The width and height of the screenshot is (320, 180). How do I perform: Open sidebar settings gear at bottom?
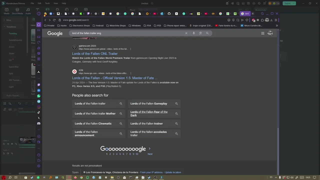point(39,166)
